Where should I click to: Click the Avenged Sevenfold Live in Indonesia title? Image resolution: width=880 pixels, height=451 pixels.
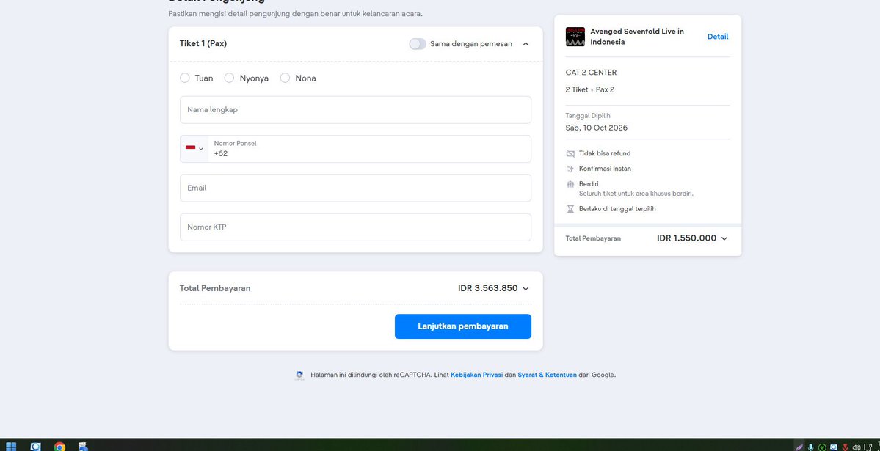[637, 37]
